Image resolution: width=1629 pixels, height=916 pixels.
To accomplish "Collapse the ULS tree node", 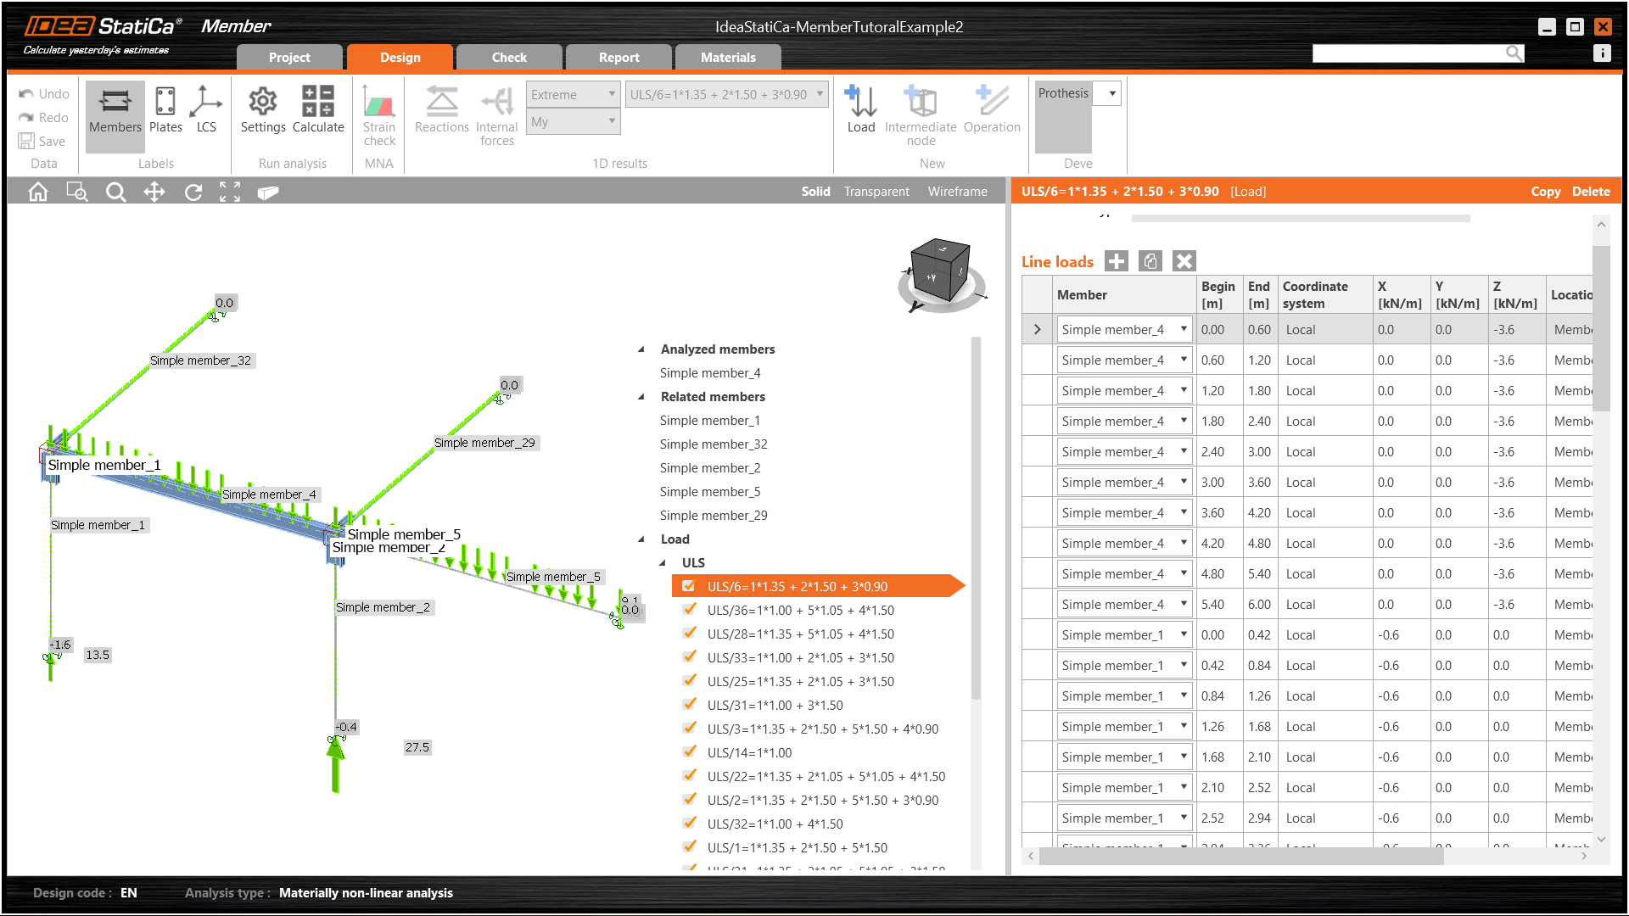I will (662, 562).
